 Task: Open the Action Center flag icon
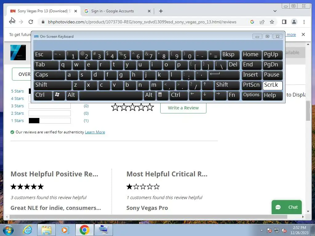269,230
